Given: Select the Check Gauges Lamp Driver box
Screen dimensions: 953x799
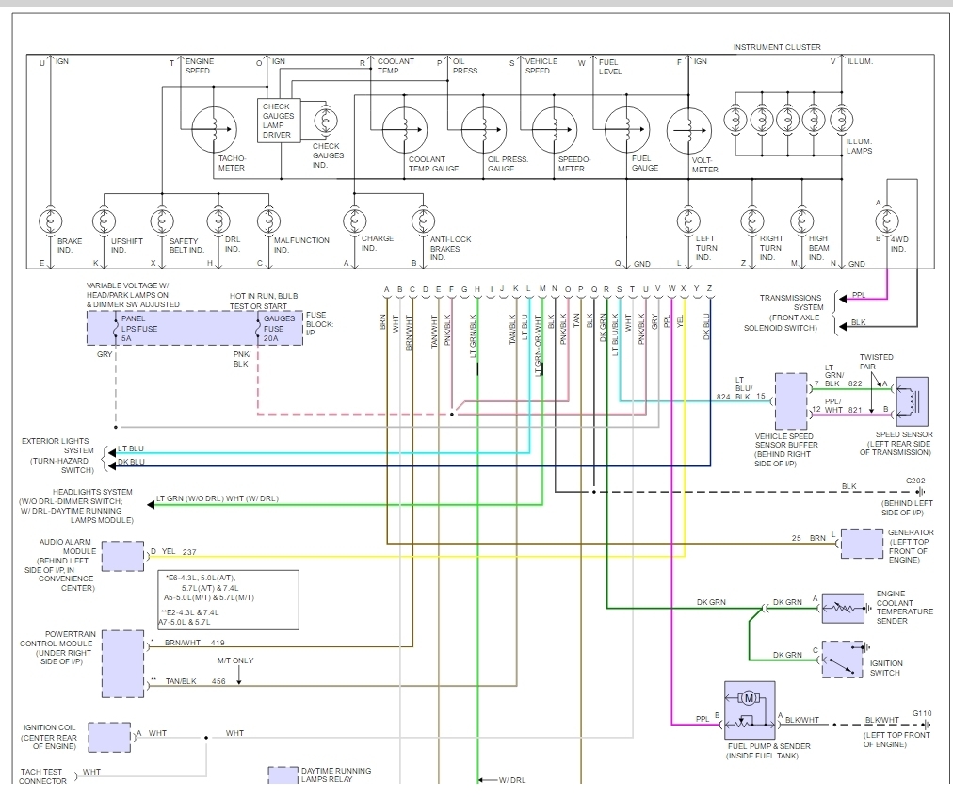Looking at the screenshot, I should pyautogui.click(x=277, y=121).
